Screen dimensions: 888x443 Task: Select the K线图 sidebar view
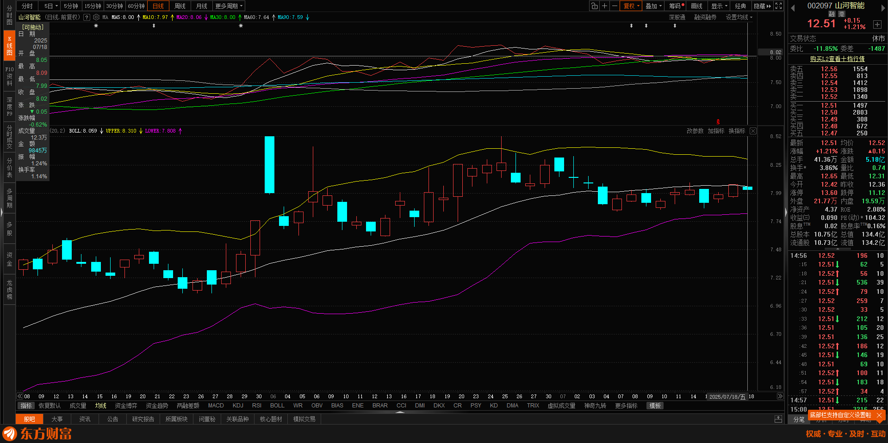9,46
